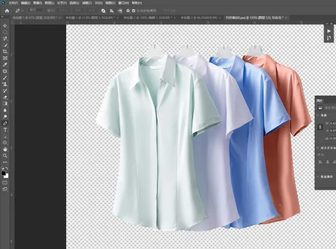Open the 文字(Y) menu

point(62,3)
